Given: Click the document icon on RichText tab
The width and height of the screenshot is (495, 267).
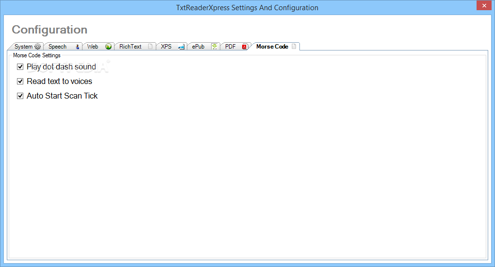Looking at the screenshot, I should coord(150,47).
